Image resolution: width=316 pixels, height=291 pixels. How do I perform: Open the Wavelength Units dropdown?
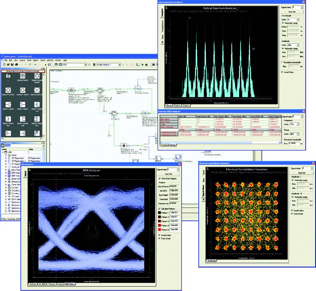point(298,20)
